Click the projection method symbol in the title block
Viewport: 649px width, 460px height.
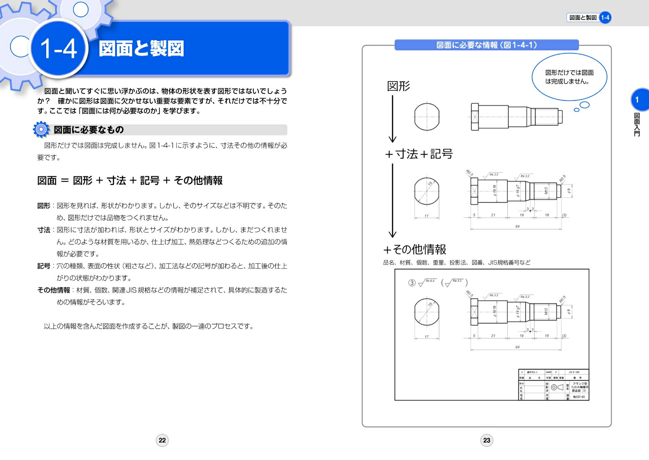point(557,387)
